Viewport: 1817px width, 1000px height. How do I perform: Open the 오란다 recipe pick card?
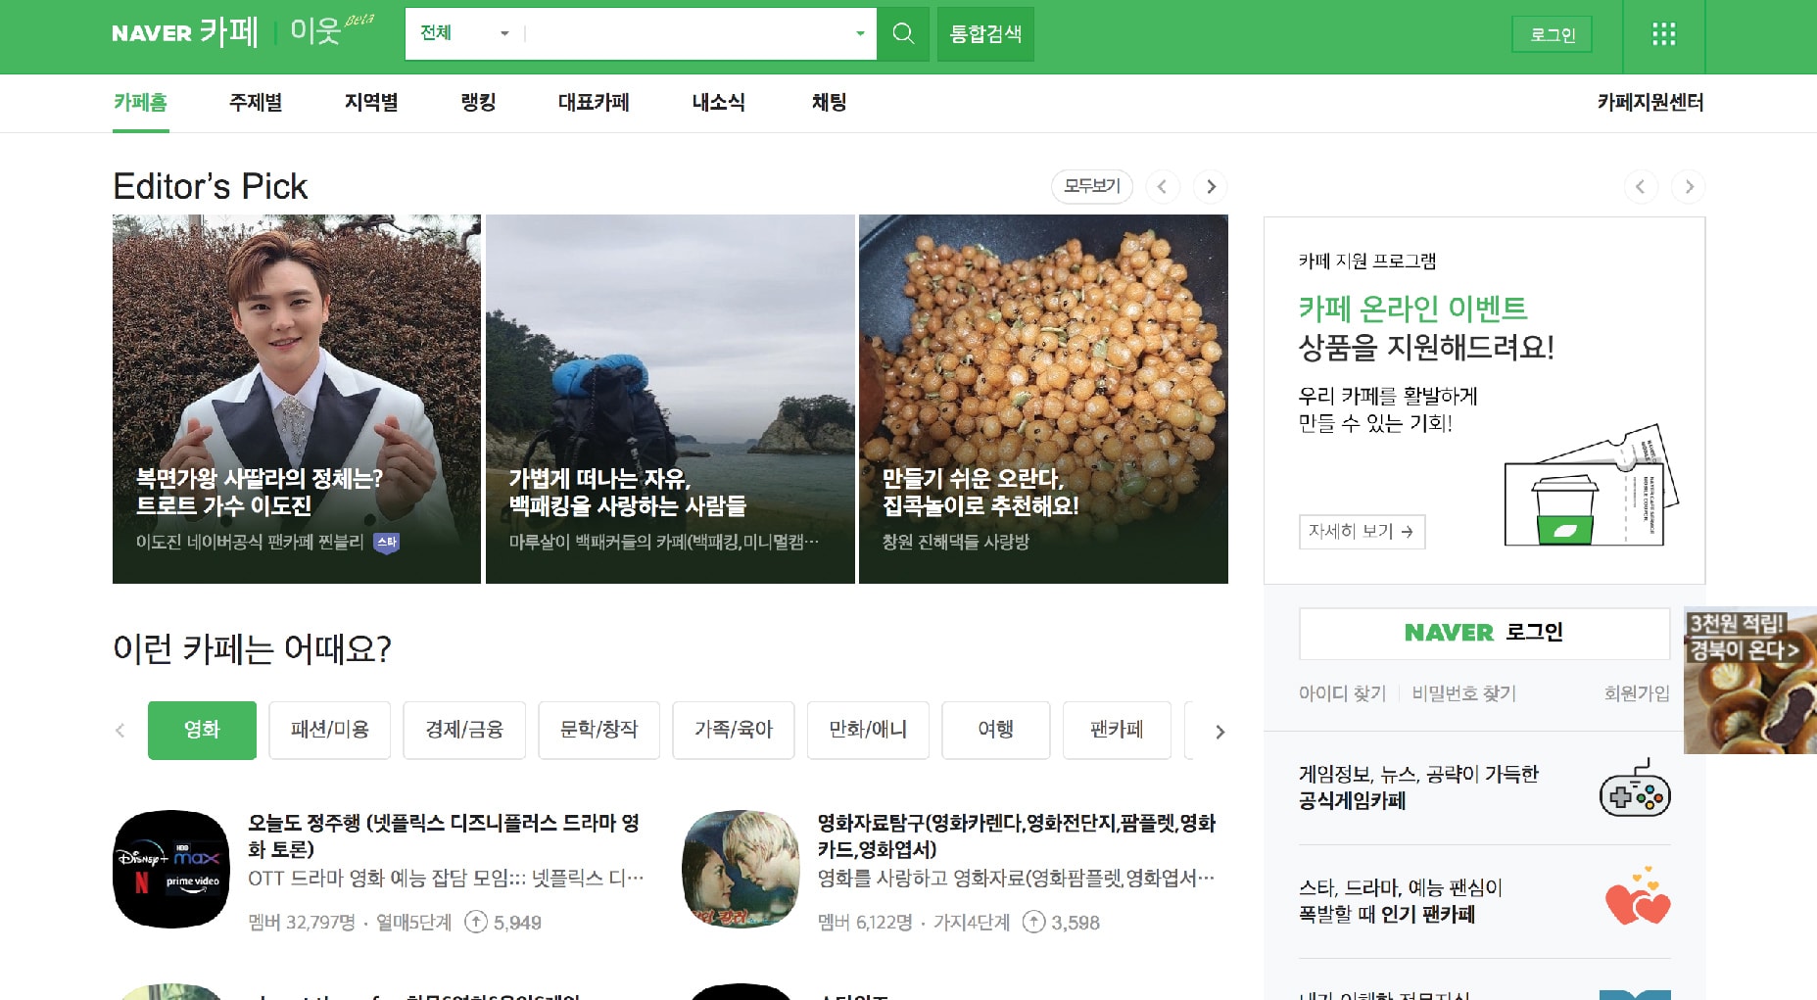coord(1043,399)
